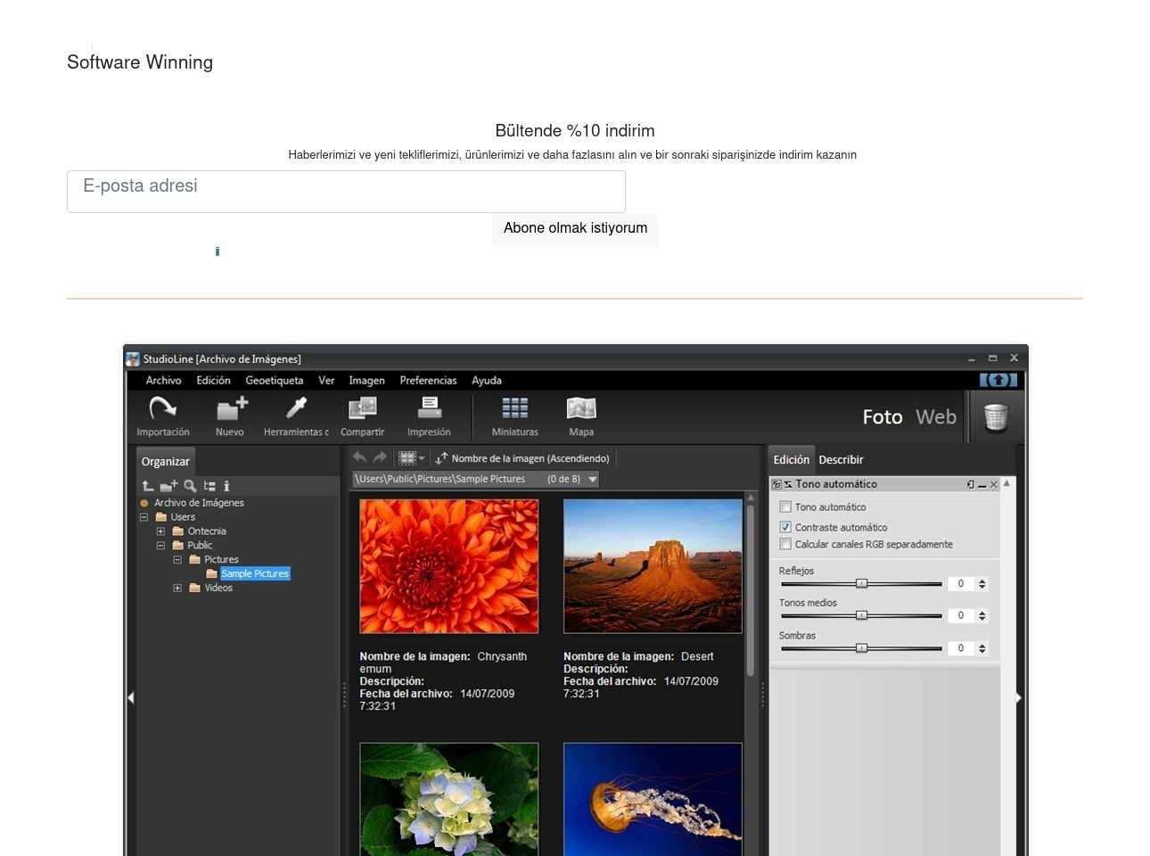This screenshot has width=1150, height=856.
Task: Click the tree view organizer icon
Action: click(x=209, y=486)
